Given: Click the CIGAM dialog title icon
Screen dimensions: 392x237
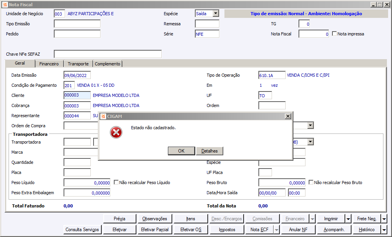Looking at the screenshot, I should (x=103, y=116).
